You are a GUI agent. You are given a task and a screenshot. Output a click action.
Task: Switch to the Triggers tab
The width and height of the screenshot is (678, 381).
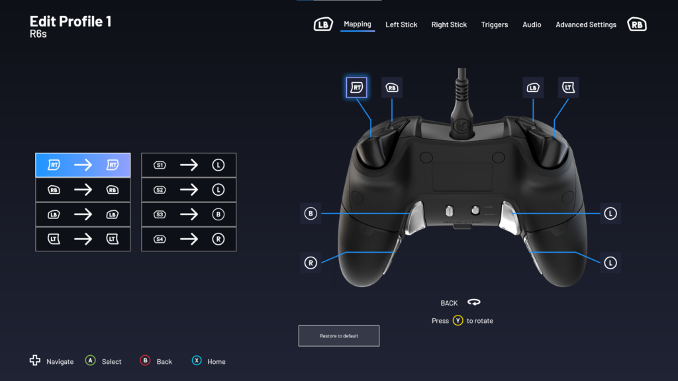(495, 24)
